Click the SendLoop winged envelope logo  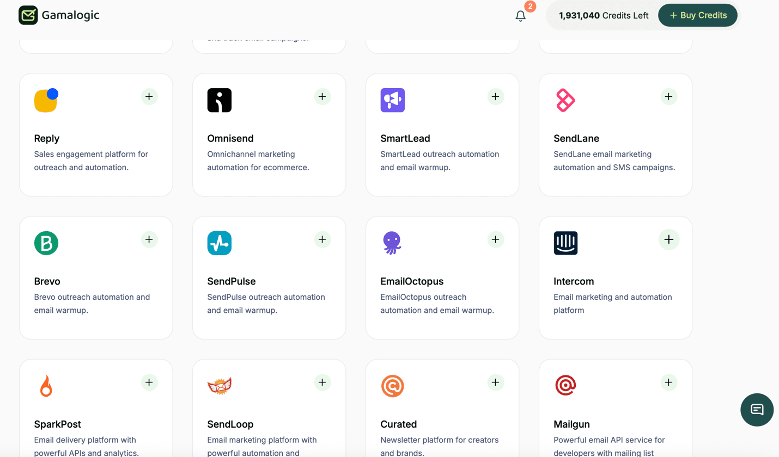point(220,386)
